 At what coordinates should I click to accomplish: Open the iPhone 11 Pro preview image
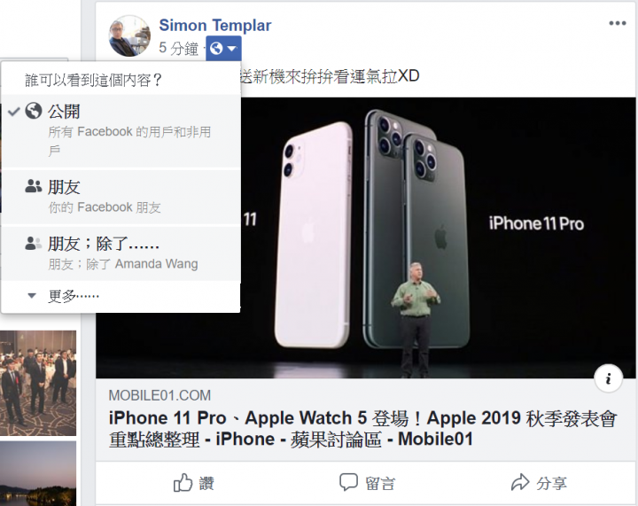coord(366,238)
